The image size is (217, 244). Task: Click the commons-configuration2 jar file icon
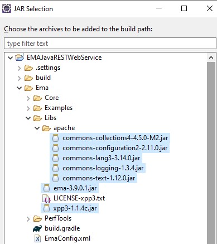coord(55,148)
